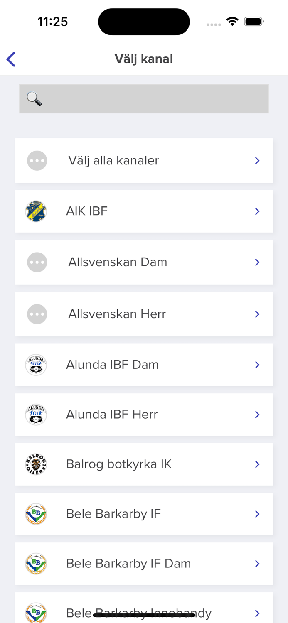Expand the AIK IBF row chevron
The image size is (288, 623).
coord(257,212)
